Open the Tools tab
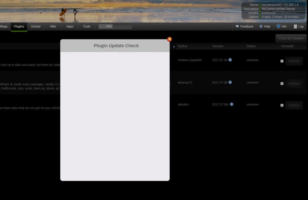 pos(87,26)
